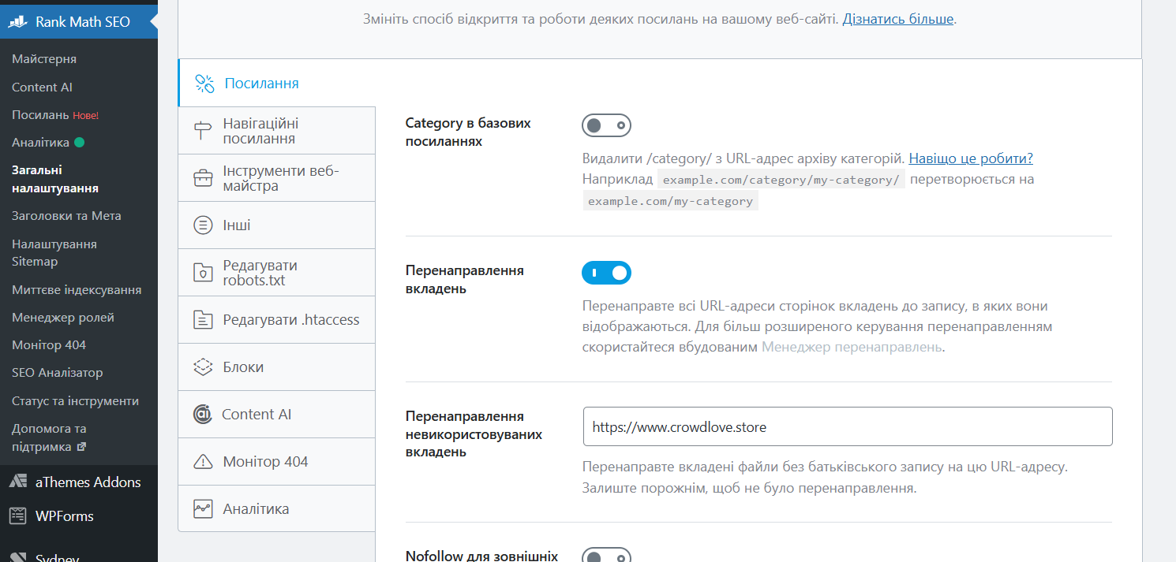Screen dimensions: 1176x562
Task: Click the Analytics chart icon
Action: pyautogui.click(x=203, y=509)
